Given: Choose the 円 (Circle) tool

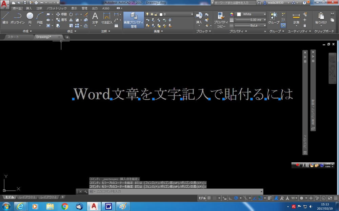Looking at the screenshot, I should 30,18.
